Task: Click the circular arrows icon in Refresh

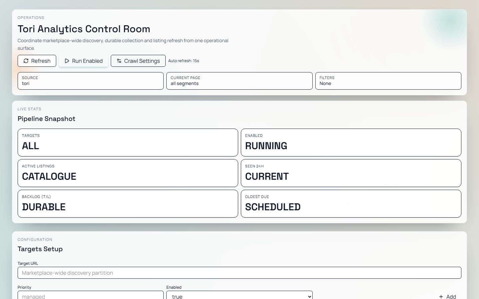Action: pyautogui.click(x=26, y=61)
